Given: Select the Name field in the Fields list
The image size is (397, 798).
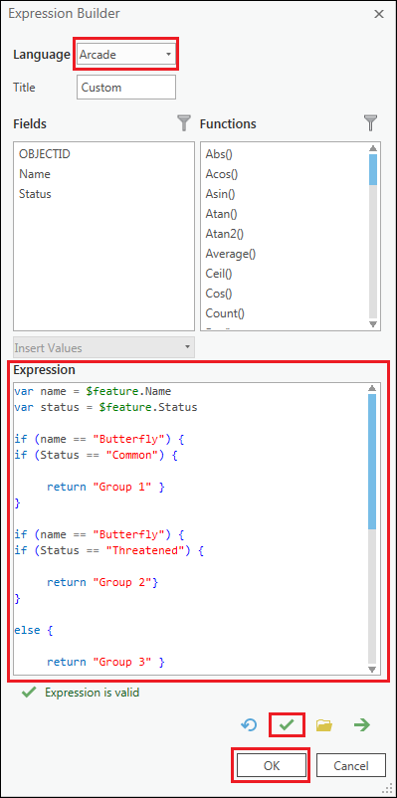Looking at the screenshot, I should pos(35,174).
